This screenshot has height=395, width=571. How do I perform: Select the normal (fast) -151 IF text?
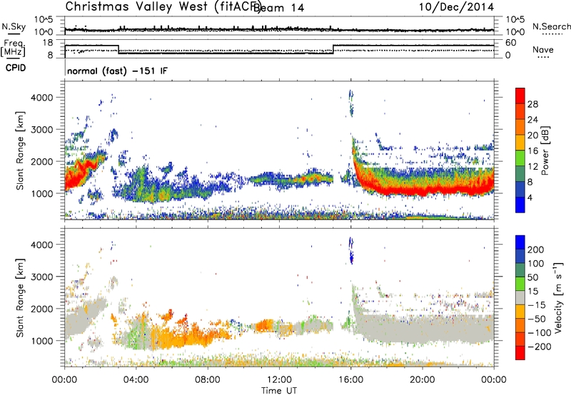tap(117, 71)
